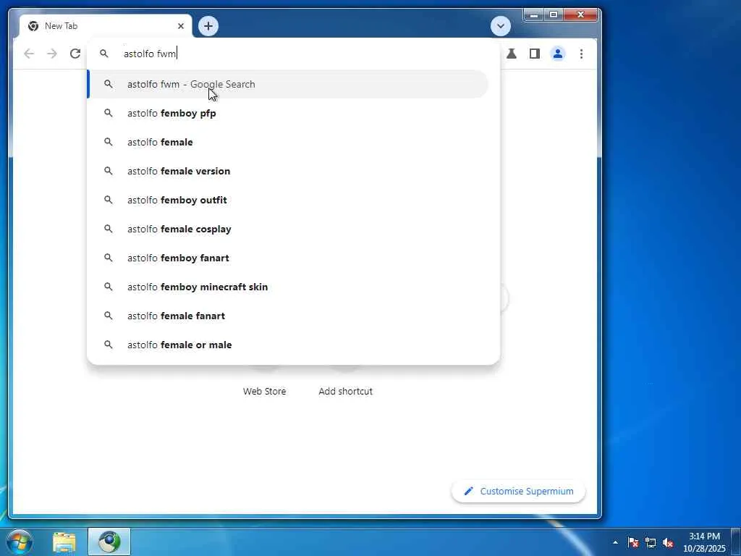The image size is (741, 556).
Task: Click the back navigation arrow
Action: pyautogui.click(x=29, y=54)
